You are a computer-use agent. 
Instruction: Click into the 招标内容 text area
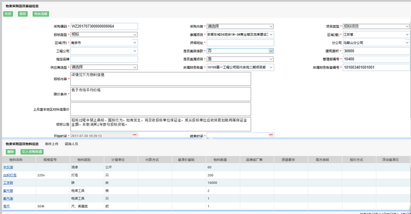pyautogui.click(x=160, y=79)
